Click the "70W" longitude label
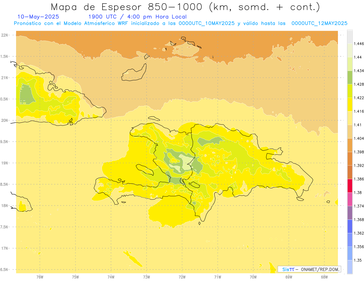This screenshot has height=281, width=364. (x=253, y=277)
